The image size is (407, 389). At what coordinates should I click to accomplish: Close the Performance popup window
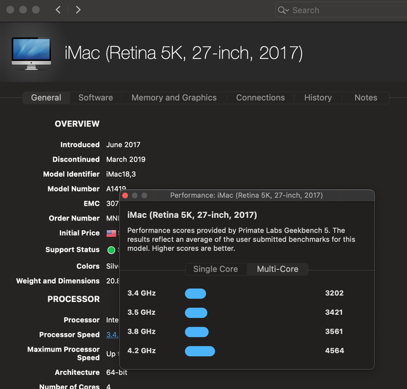pos(125,195)
